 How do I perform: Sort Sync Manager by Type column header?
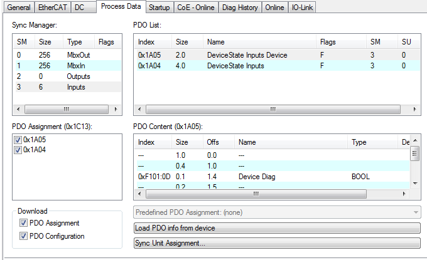79,42
